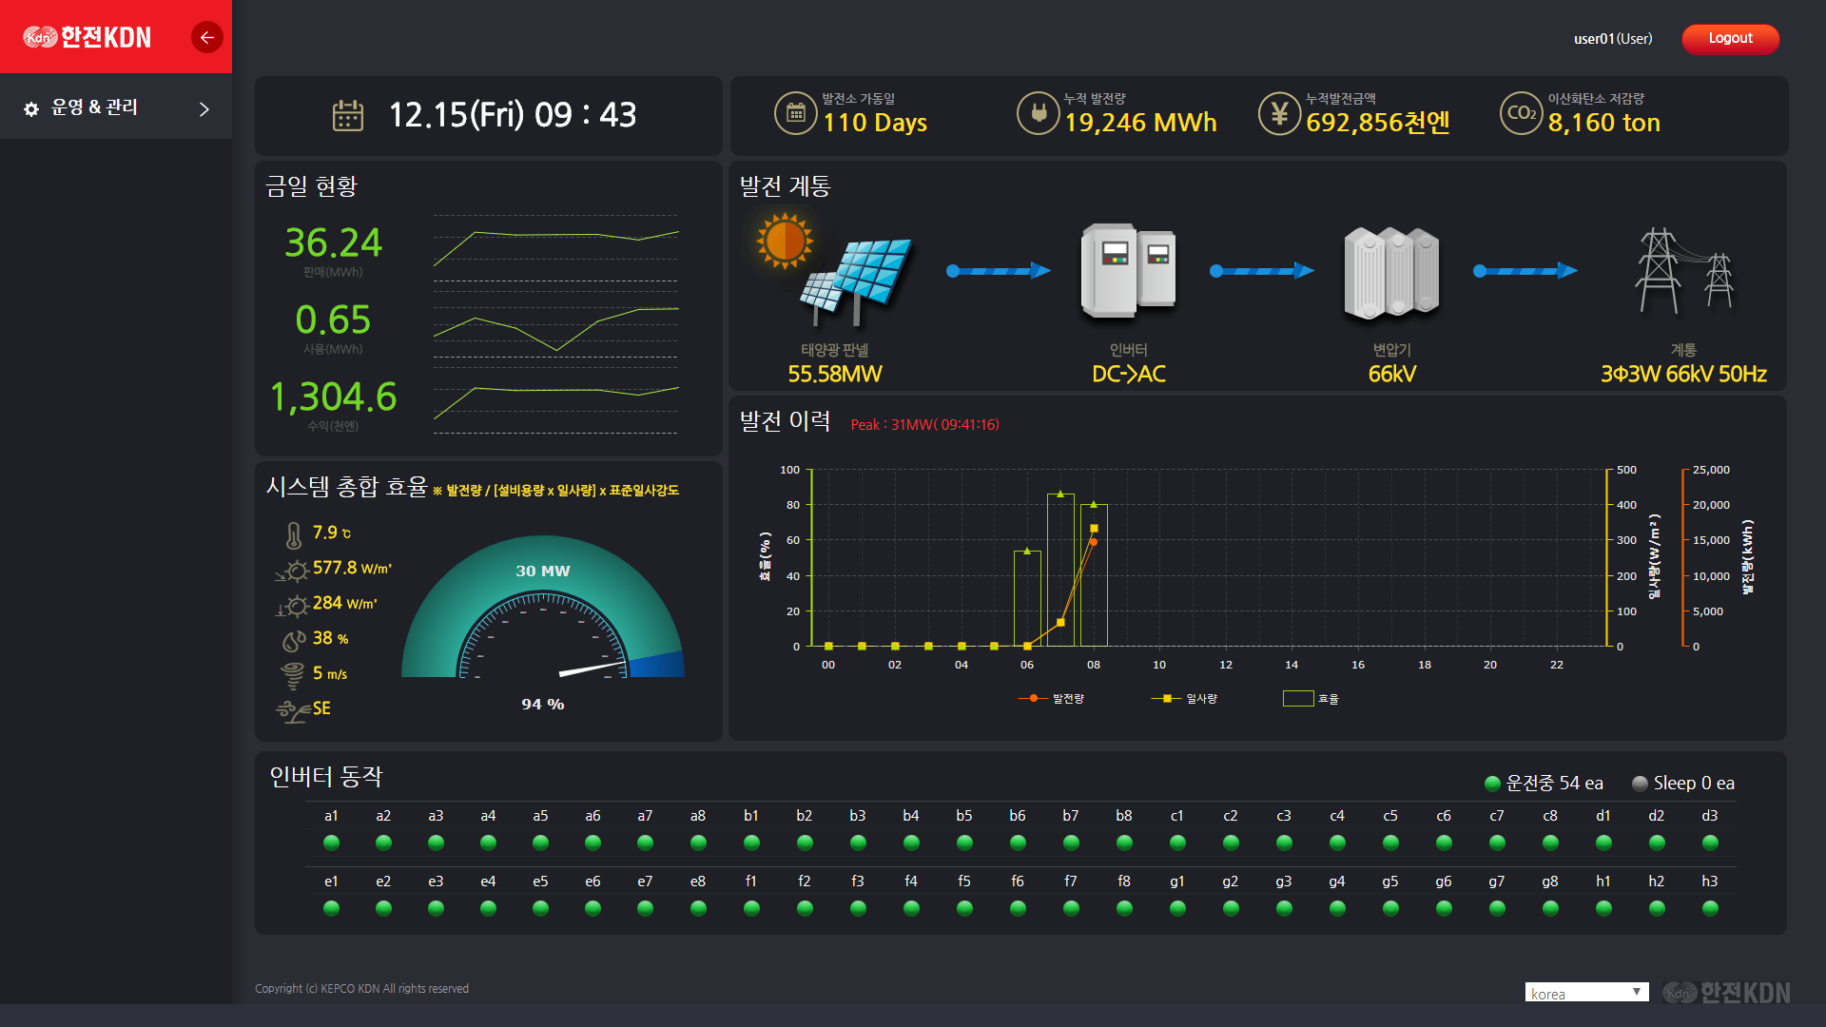
Task: Click the sun icon above panels
Action: click(785, 241)
